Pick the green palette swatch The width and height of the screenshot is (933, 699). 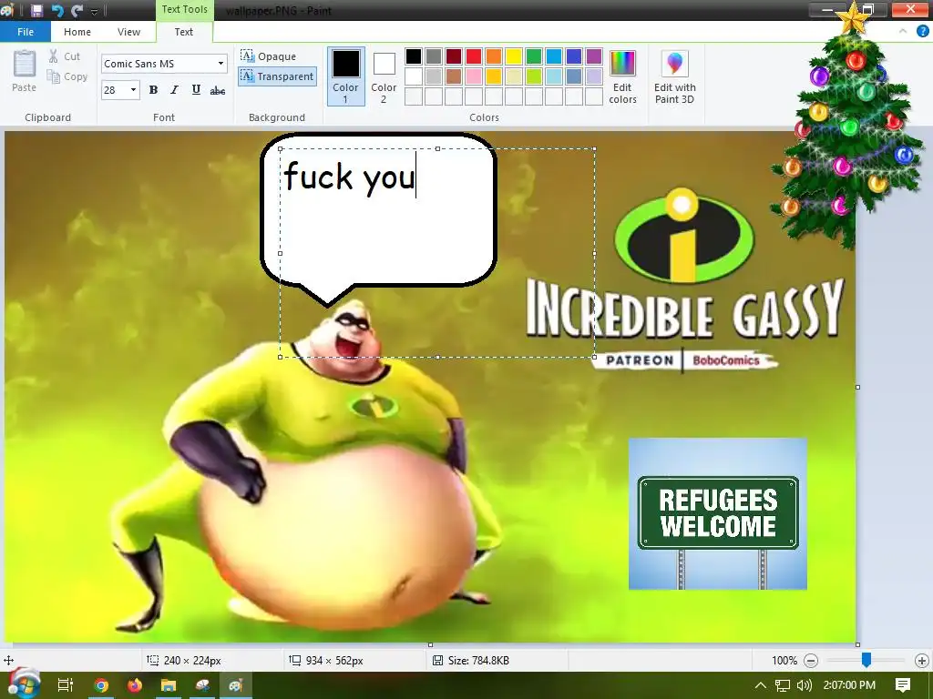point(534,56)
